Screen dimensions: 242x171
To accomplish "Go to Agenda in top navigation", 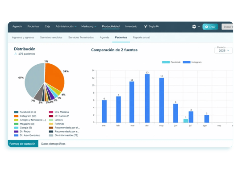I will (17, 26).
